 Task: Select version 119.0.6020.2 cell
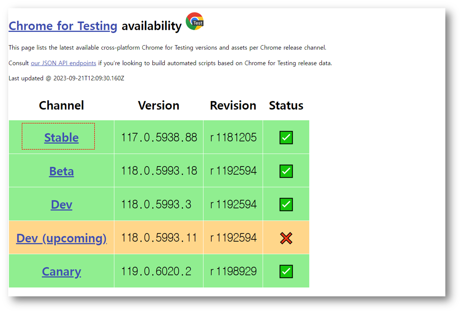point(159,271)
